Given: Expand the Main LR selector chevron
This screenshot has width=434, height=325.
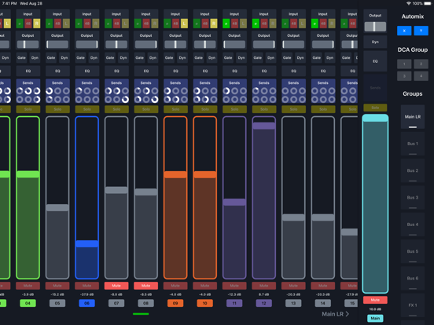Looking at the screenshot, I should click(x=347, y=314).
